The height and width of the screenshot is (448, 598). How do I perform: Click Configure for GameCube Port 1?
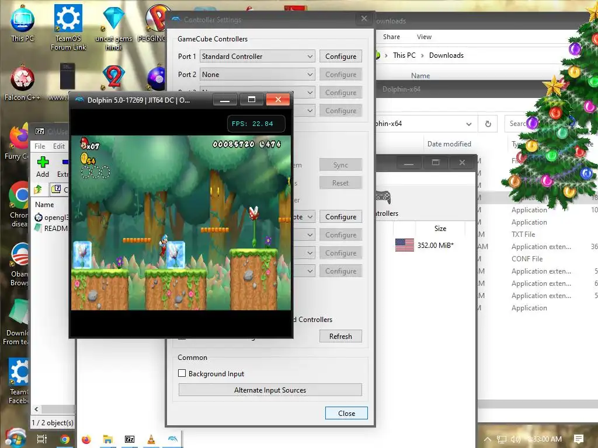[x=340, y=57]
